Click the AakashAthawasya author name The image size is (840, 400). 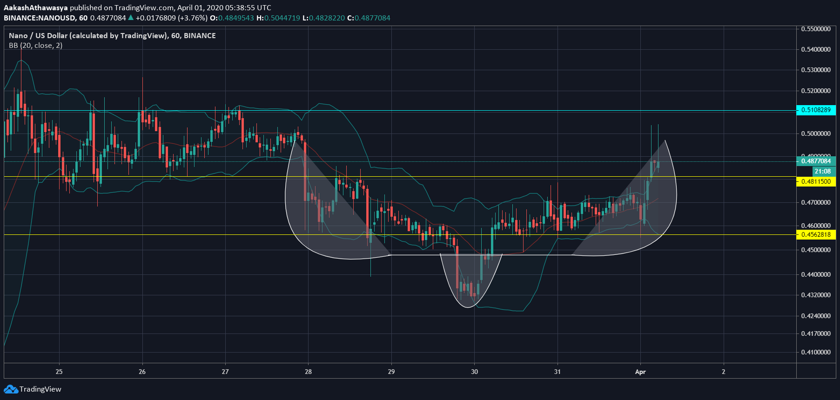coord(36,7)
